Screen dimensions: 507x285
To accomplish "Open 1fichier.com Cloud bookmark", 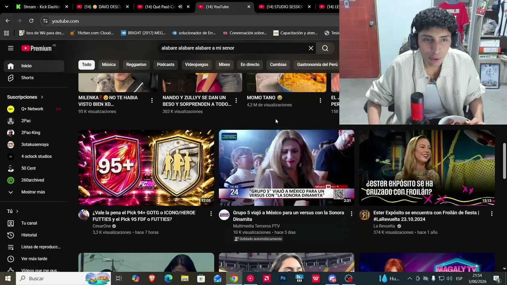I will (92, 33).
